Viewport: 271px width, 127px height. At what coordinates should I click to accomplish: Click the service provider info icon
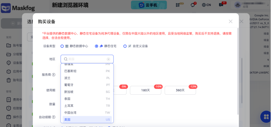54,75
